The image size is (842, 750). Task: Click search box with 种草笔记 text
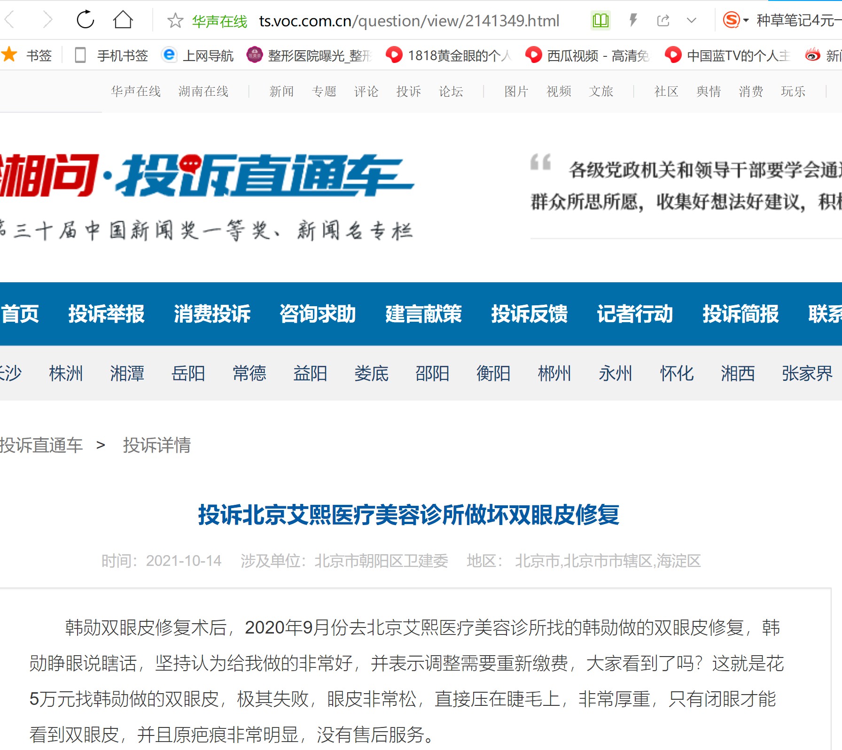pos(799,21)
